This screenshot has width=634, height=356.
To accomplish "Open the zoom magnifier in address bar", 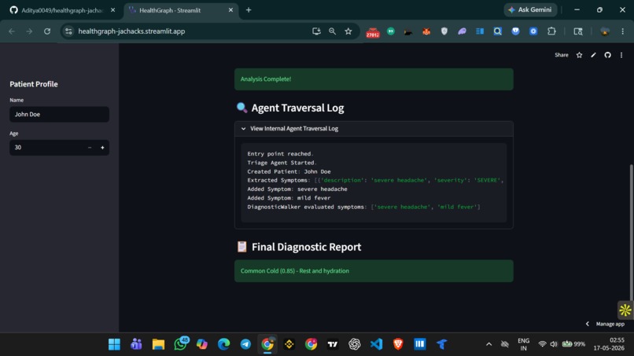I will pyautogui.click(x=333, y=31).
